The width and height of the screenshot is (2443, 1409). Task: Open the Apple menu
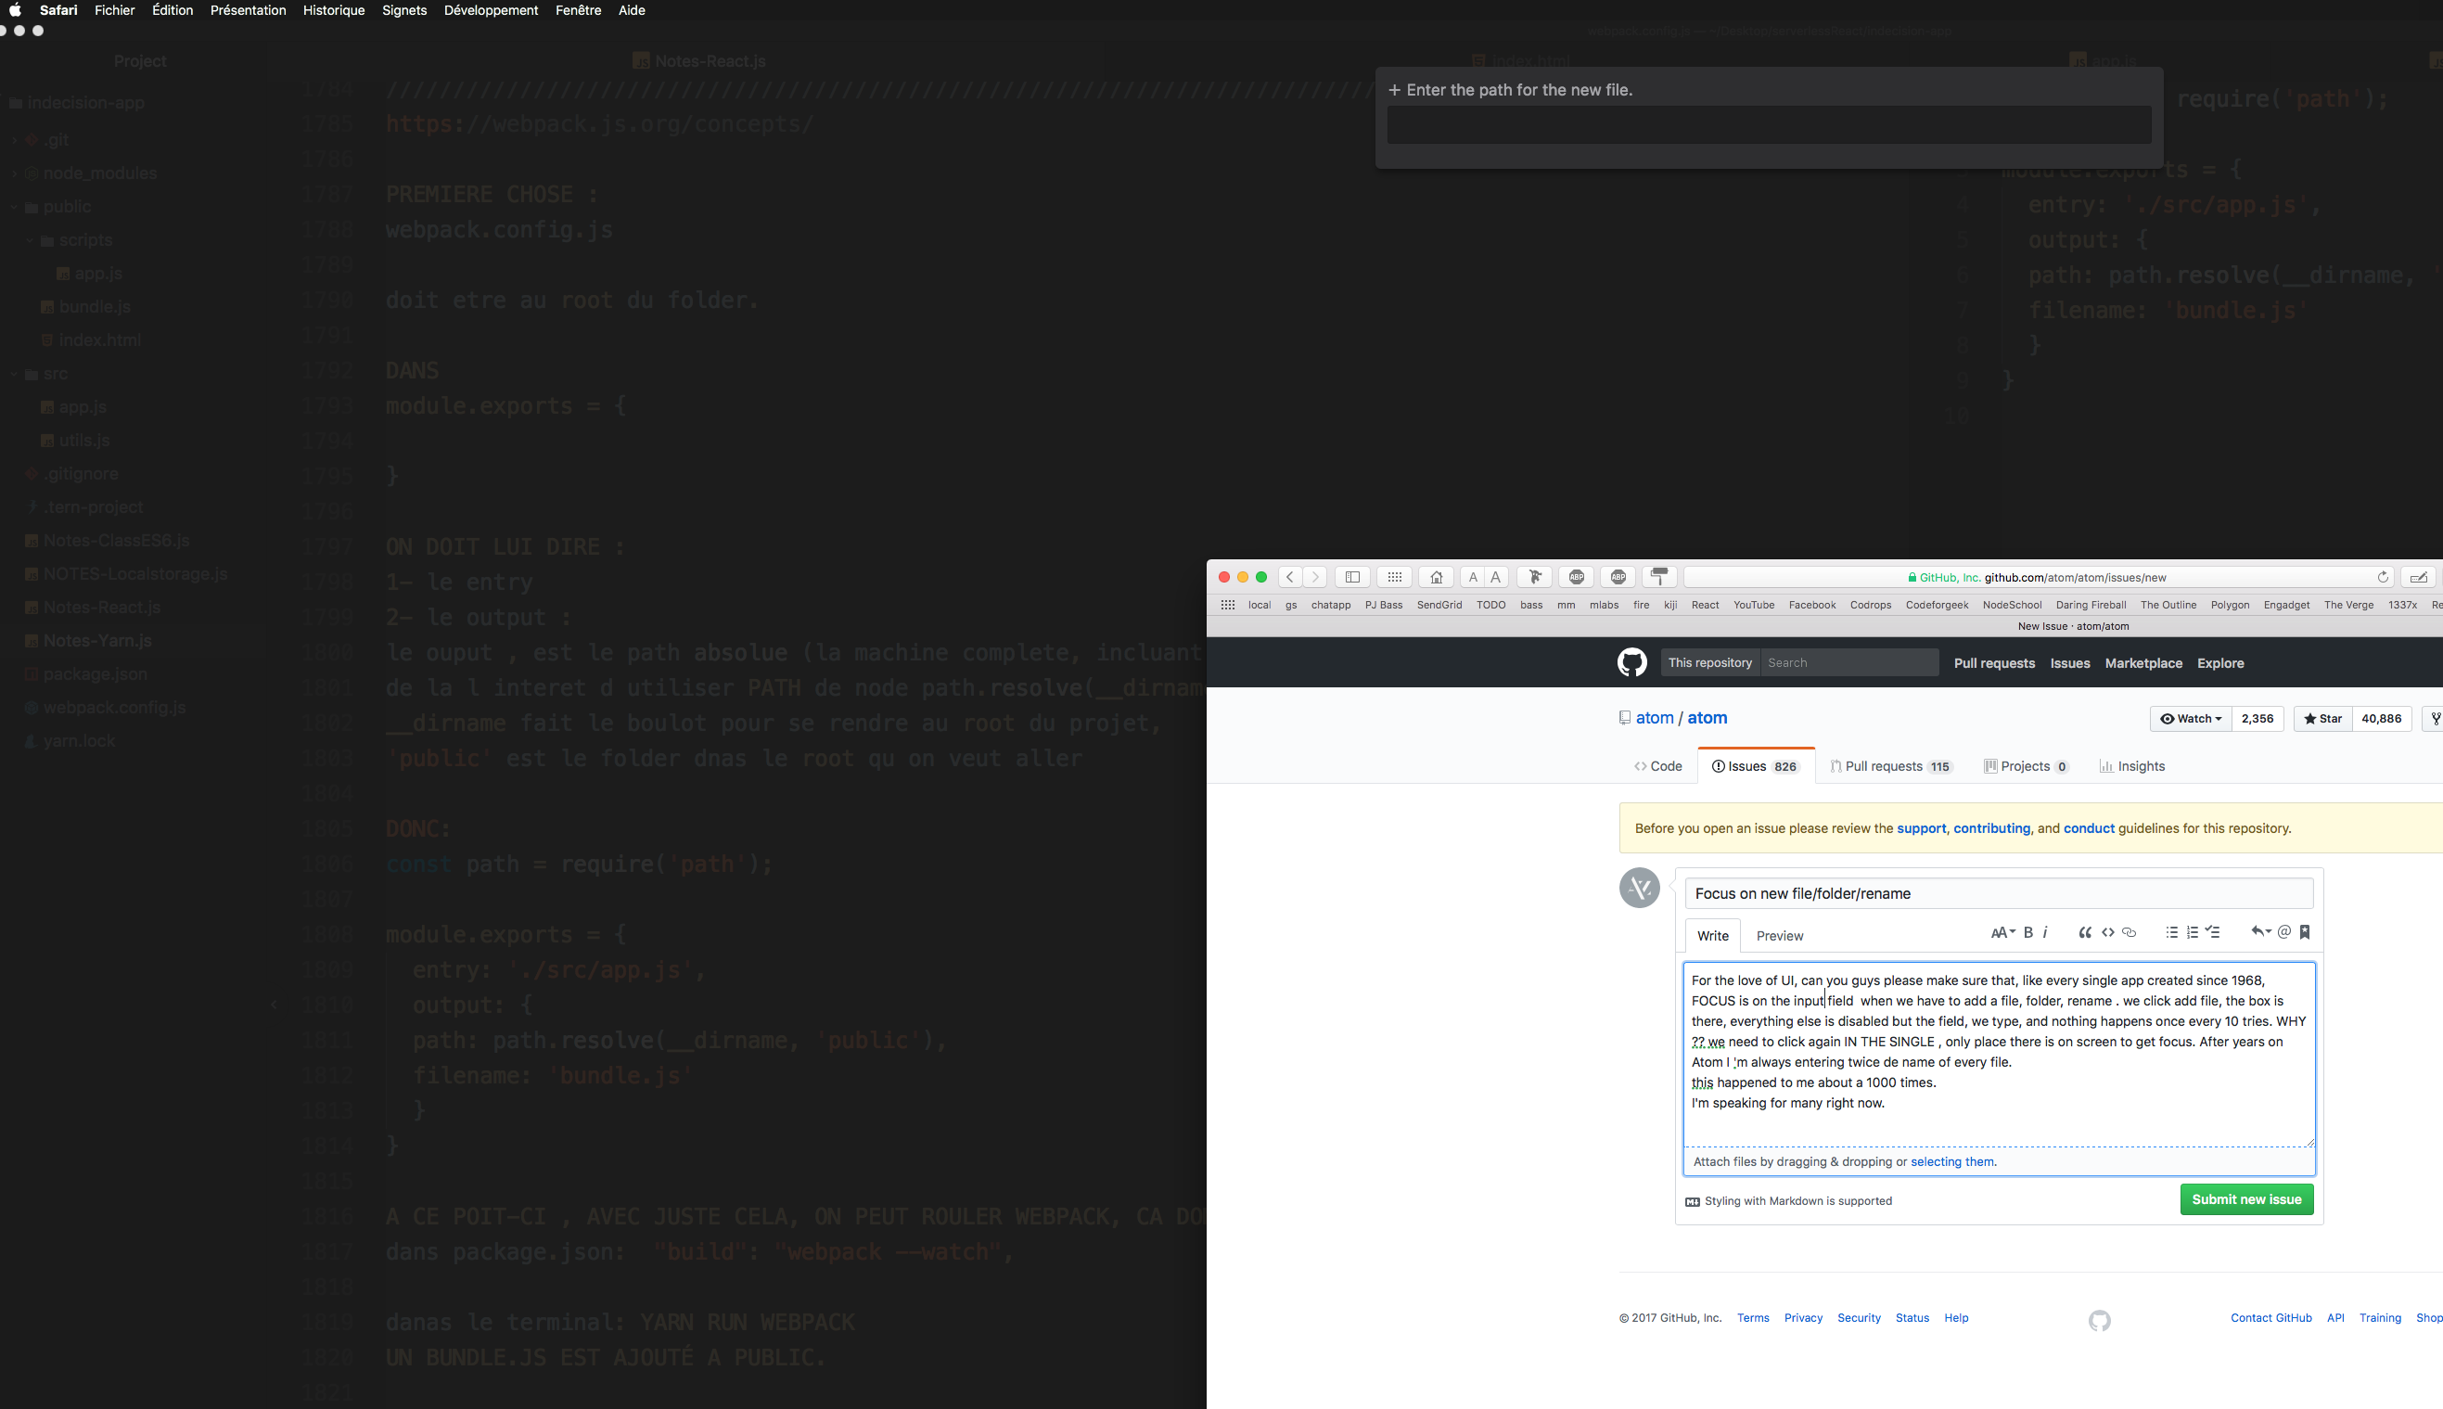point(15,9)
